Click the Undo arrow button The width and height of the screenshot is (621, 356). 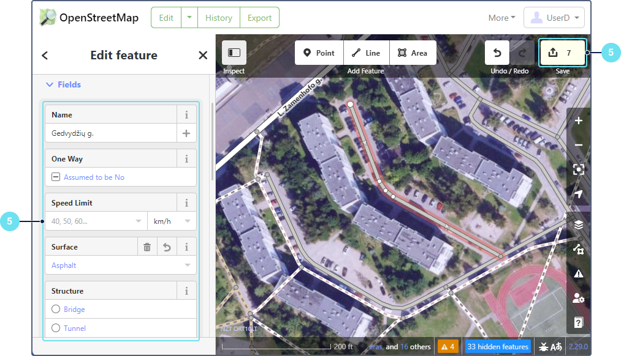pyautogui.click(x=497, y=53)
